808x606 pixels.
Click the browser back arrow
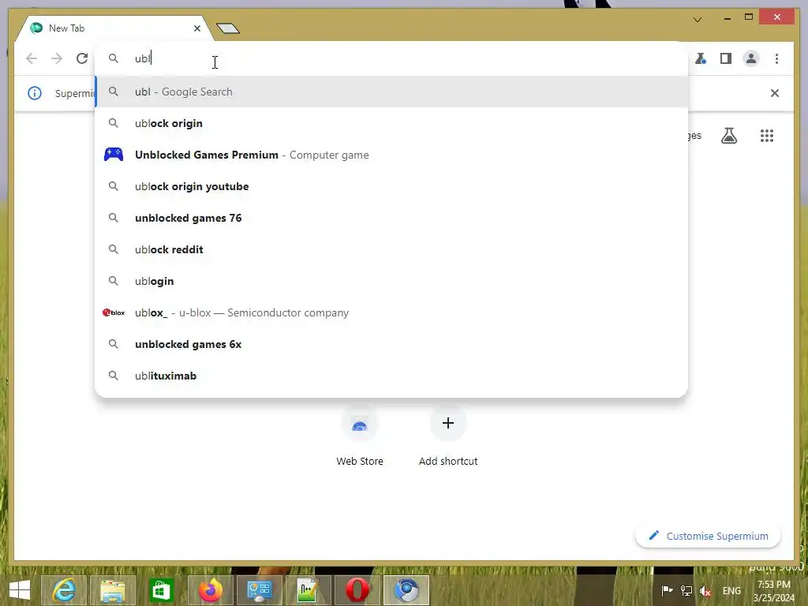pyautogui.click(x=32, y=58)
